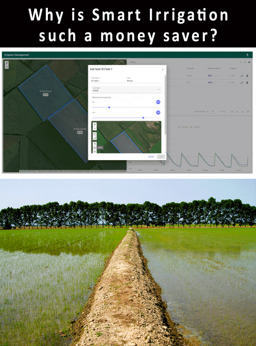
Task: Toggle the blue series in chart legend
Action: click(183, 127)
